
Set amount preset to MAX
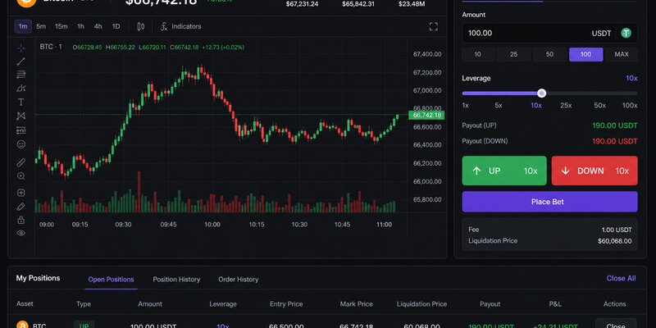point(622,54)
